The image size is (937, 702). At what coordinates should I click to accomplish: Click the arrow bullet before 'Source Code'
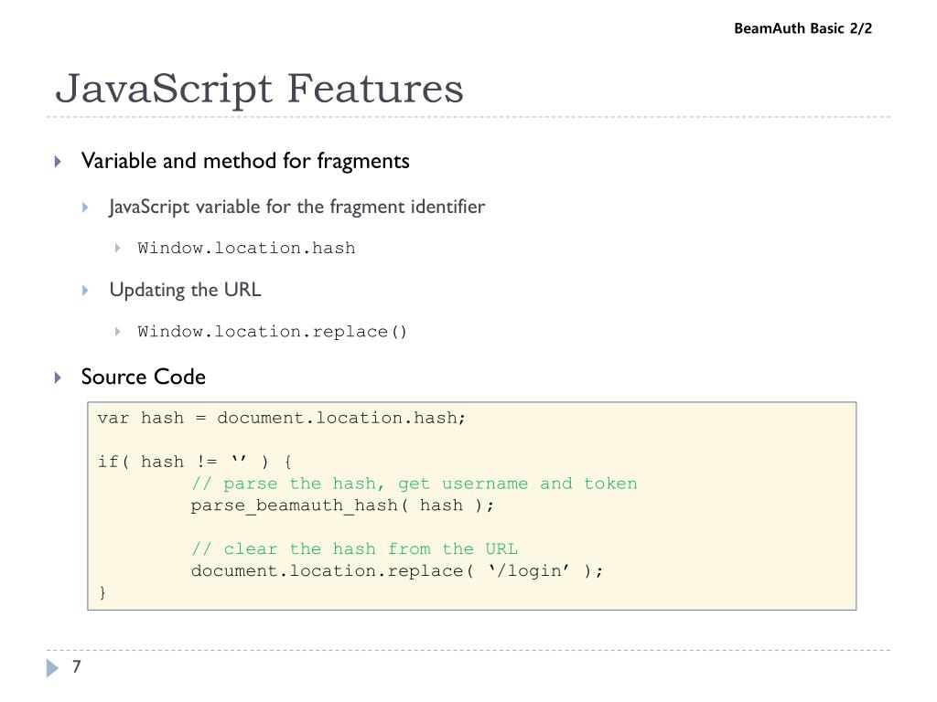58,378
